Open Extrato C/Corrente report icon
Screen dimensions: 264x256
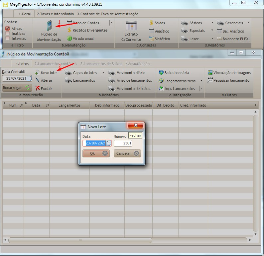click(131, 26)
